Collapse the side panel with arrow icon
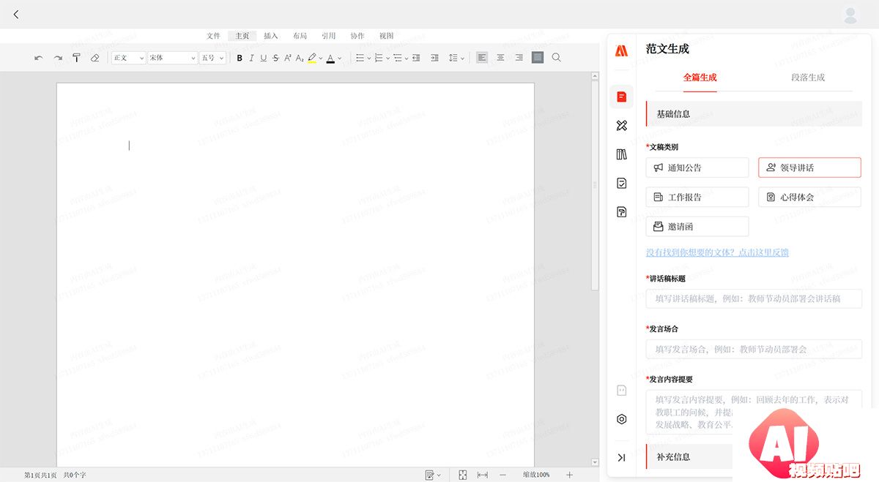879x482 pixels. tap(621, 458)
